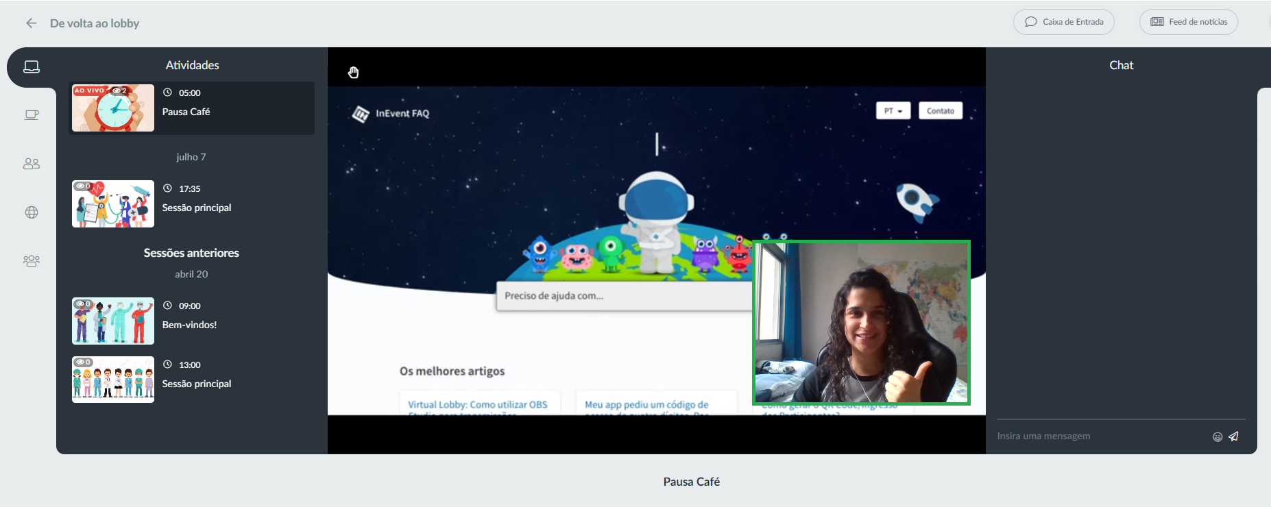Viewport: 1271px width, 507px height.
Task: Expand the PT language dropdown
Action: point(893,111)
